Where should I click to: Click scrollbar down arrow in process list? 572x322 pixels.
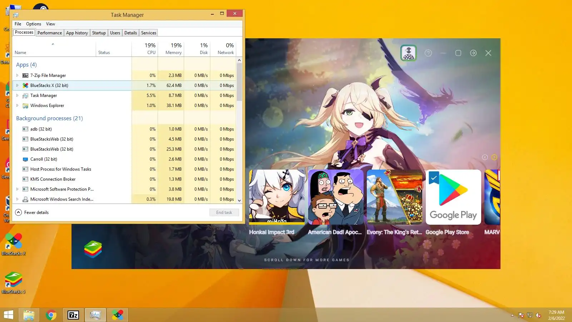(x=240, y=201)
